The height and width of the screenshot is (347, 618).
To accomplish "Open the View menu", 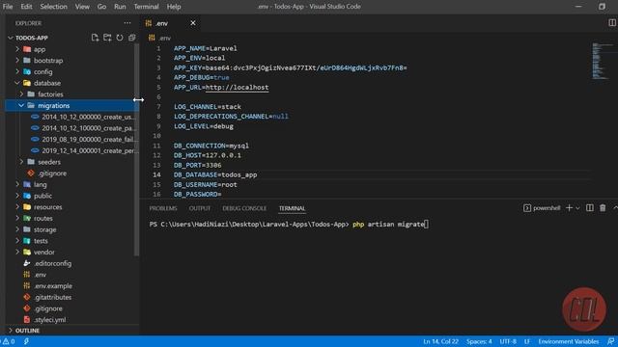I will (82, 7).
